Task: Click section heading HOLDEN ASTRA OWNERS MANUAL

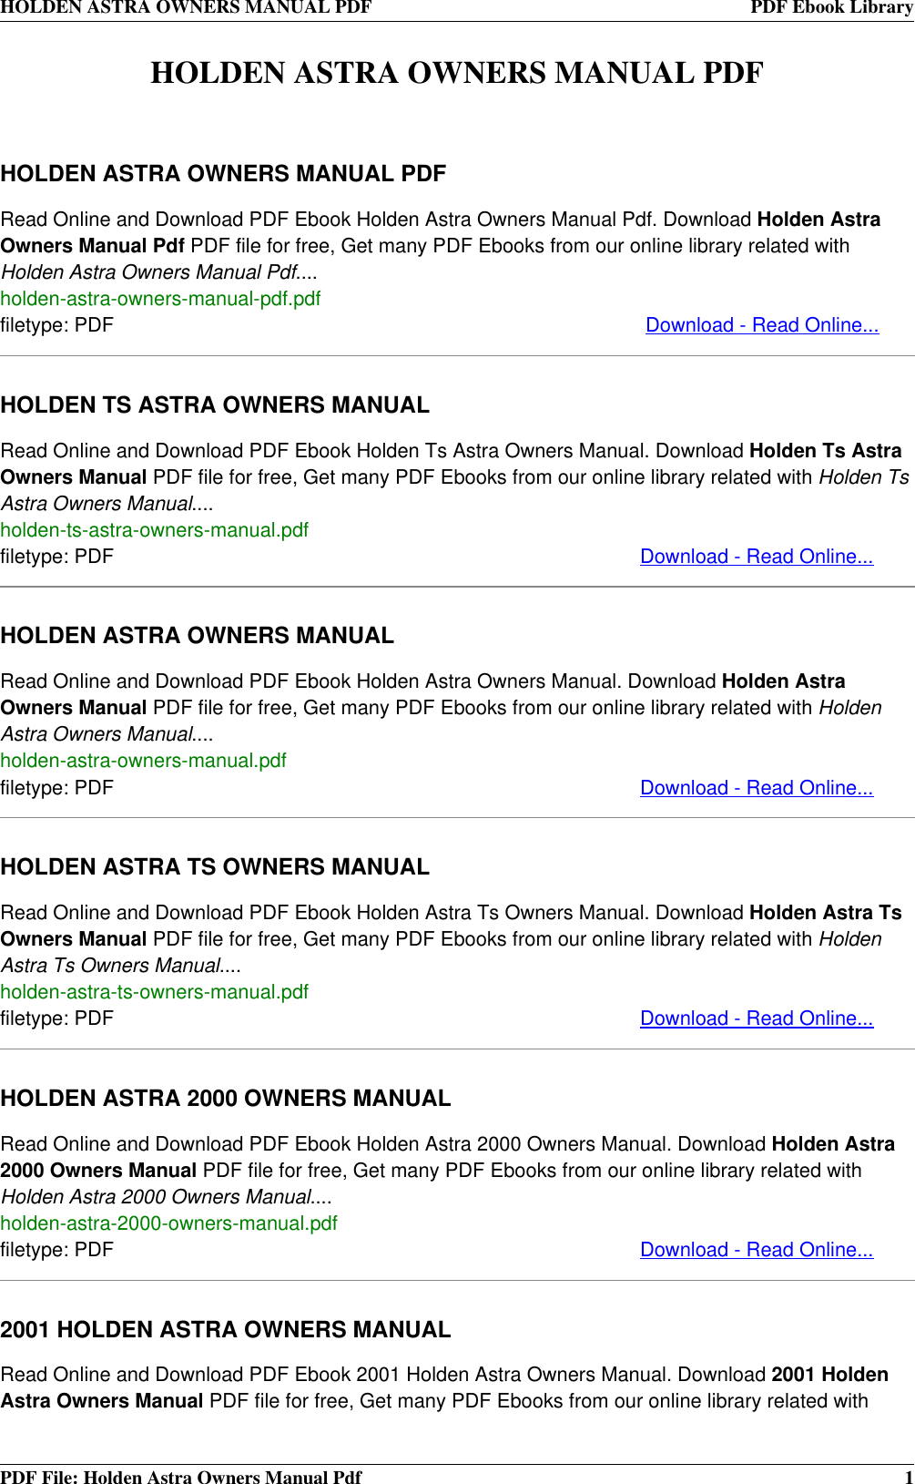Action: [x=198, y=636]
